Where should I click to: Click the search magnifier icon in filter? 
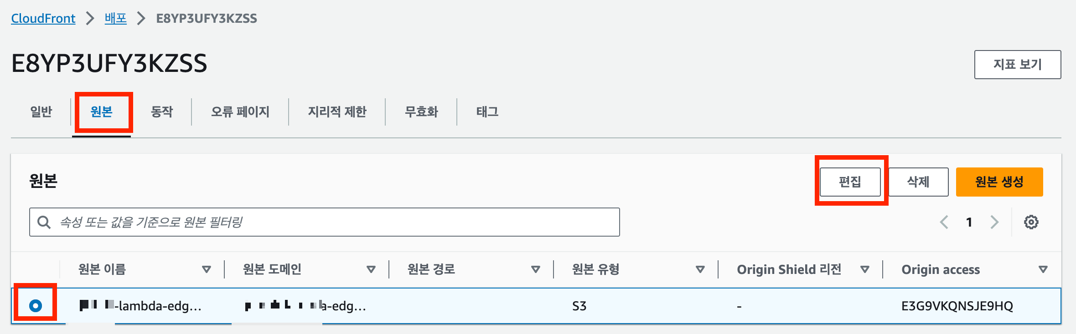(44, 222)
